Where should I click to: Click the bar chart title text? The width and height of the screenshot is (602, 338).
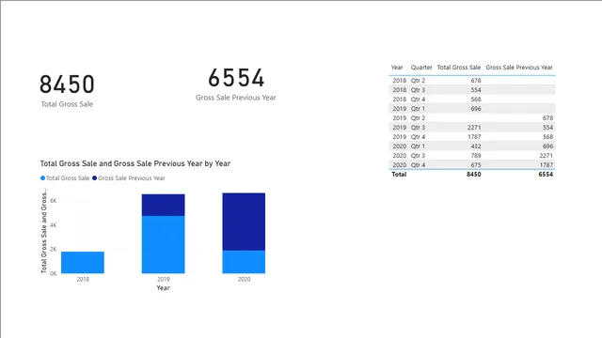click(135, 163)
